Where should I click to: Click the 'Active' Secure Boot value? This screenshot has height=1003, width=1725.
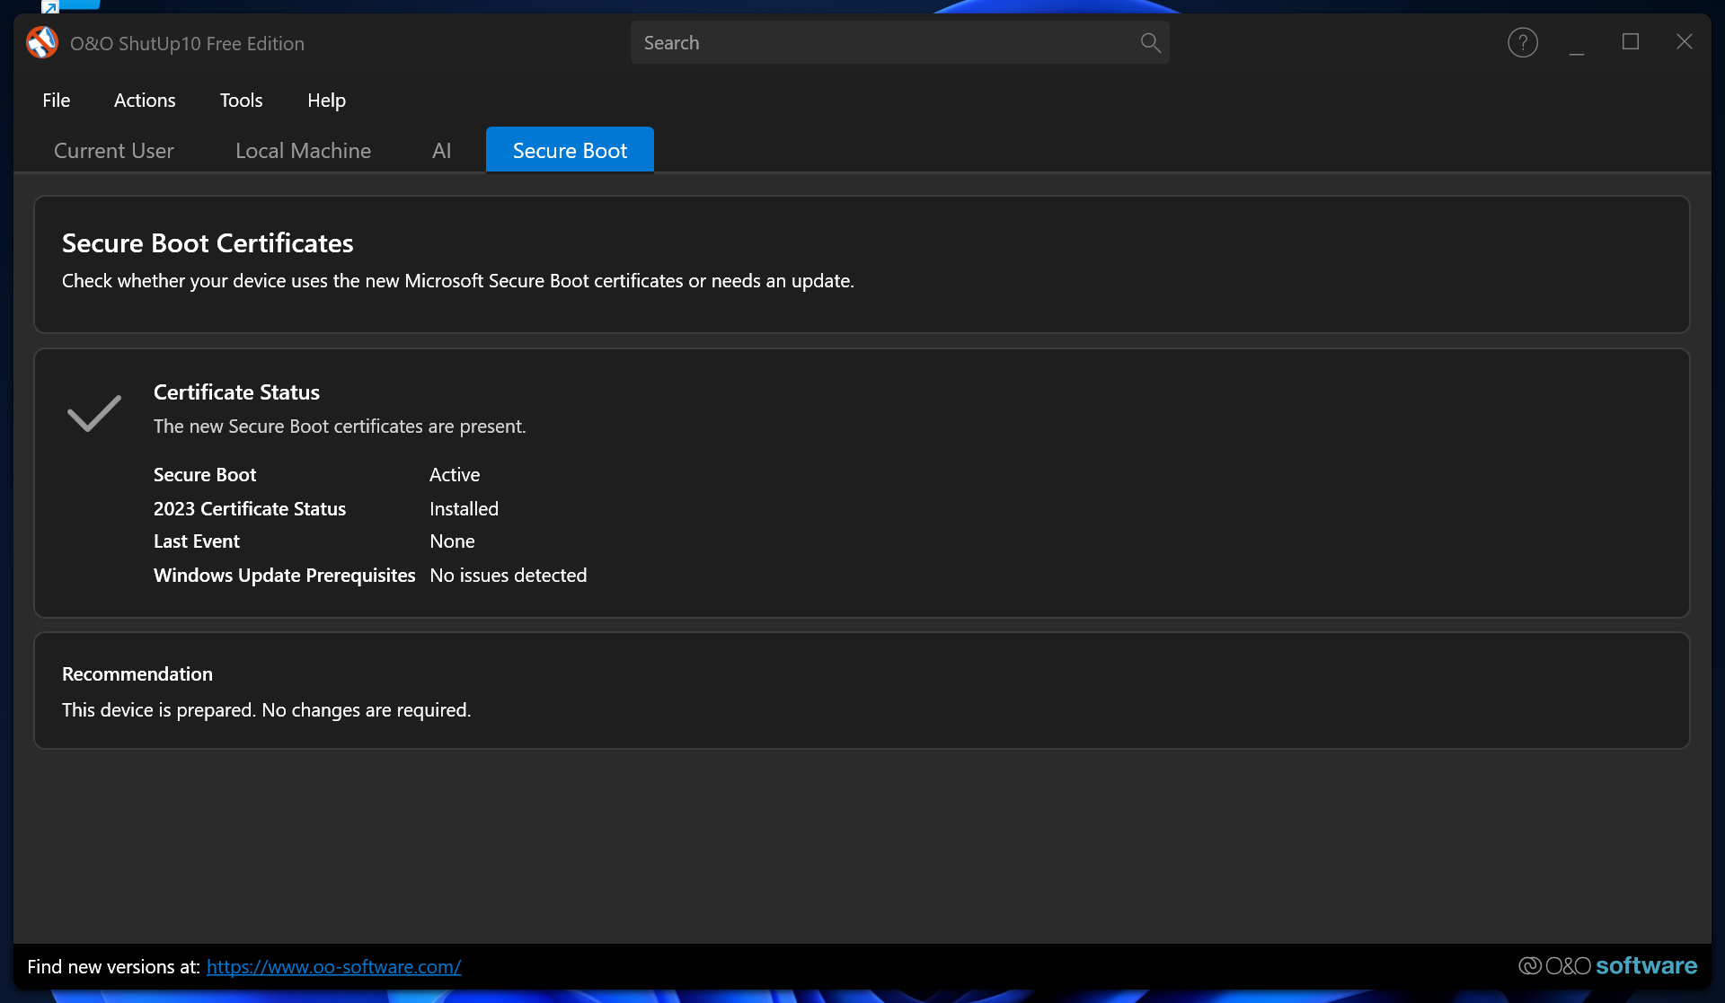click(x=455, y=474)
